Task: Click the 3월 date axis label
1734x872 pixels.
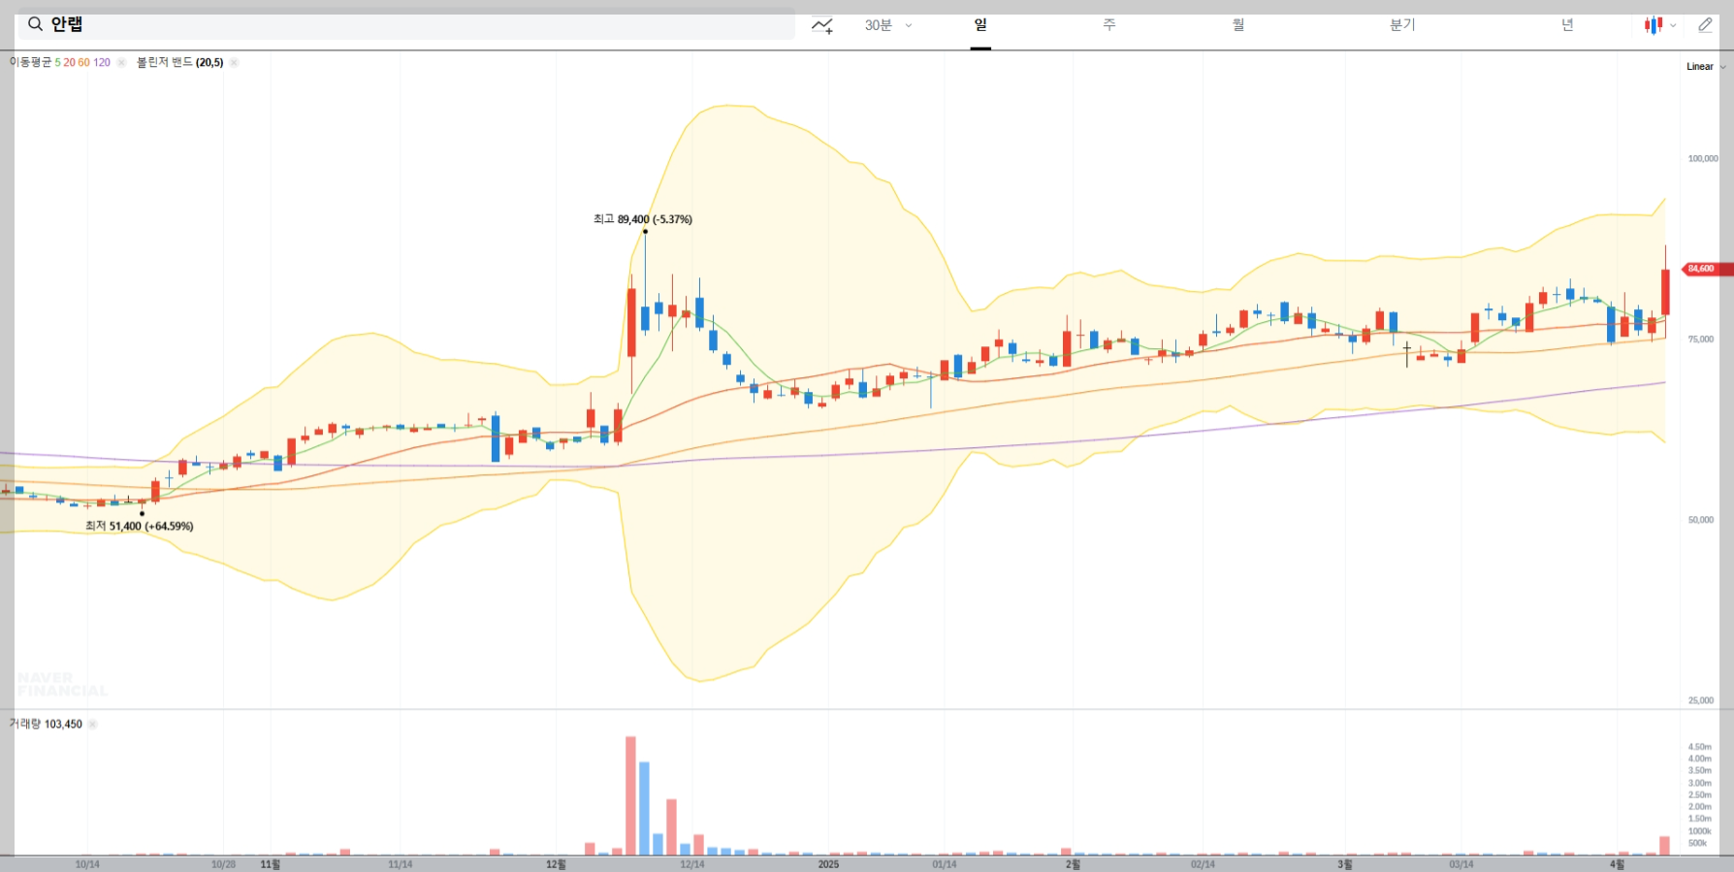Action: click(1345, 864)
